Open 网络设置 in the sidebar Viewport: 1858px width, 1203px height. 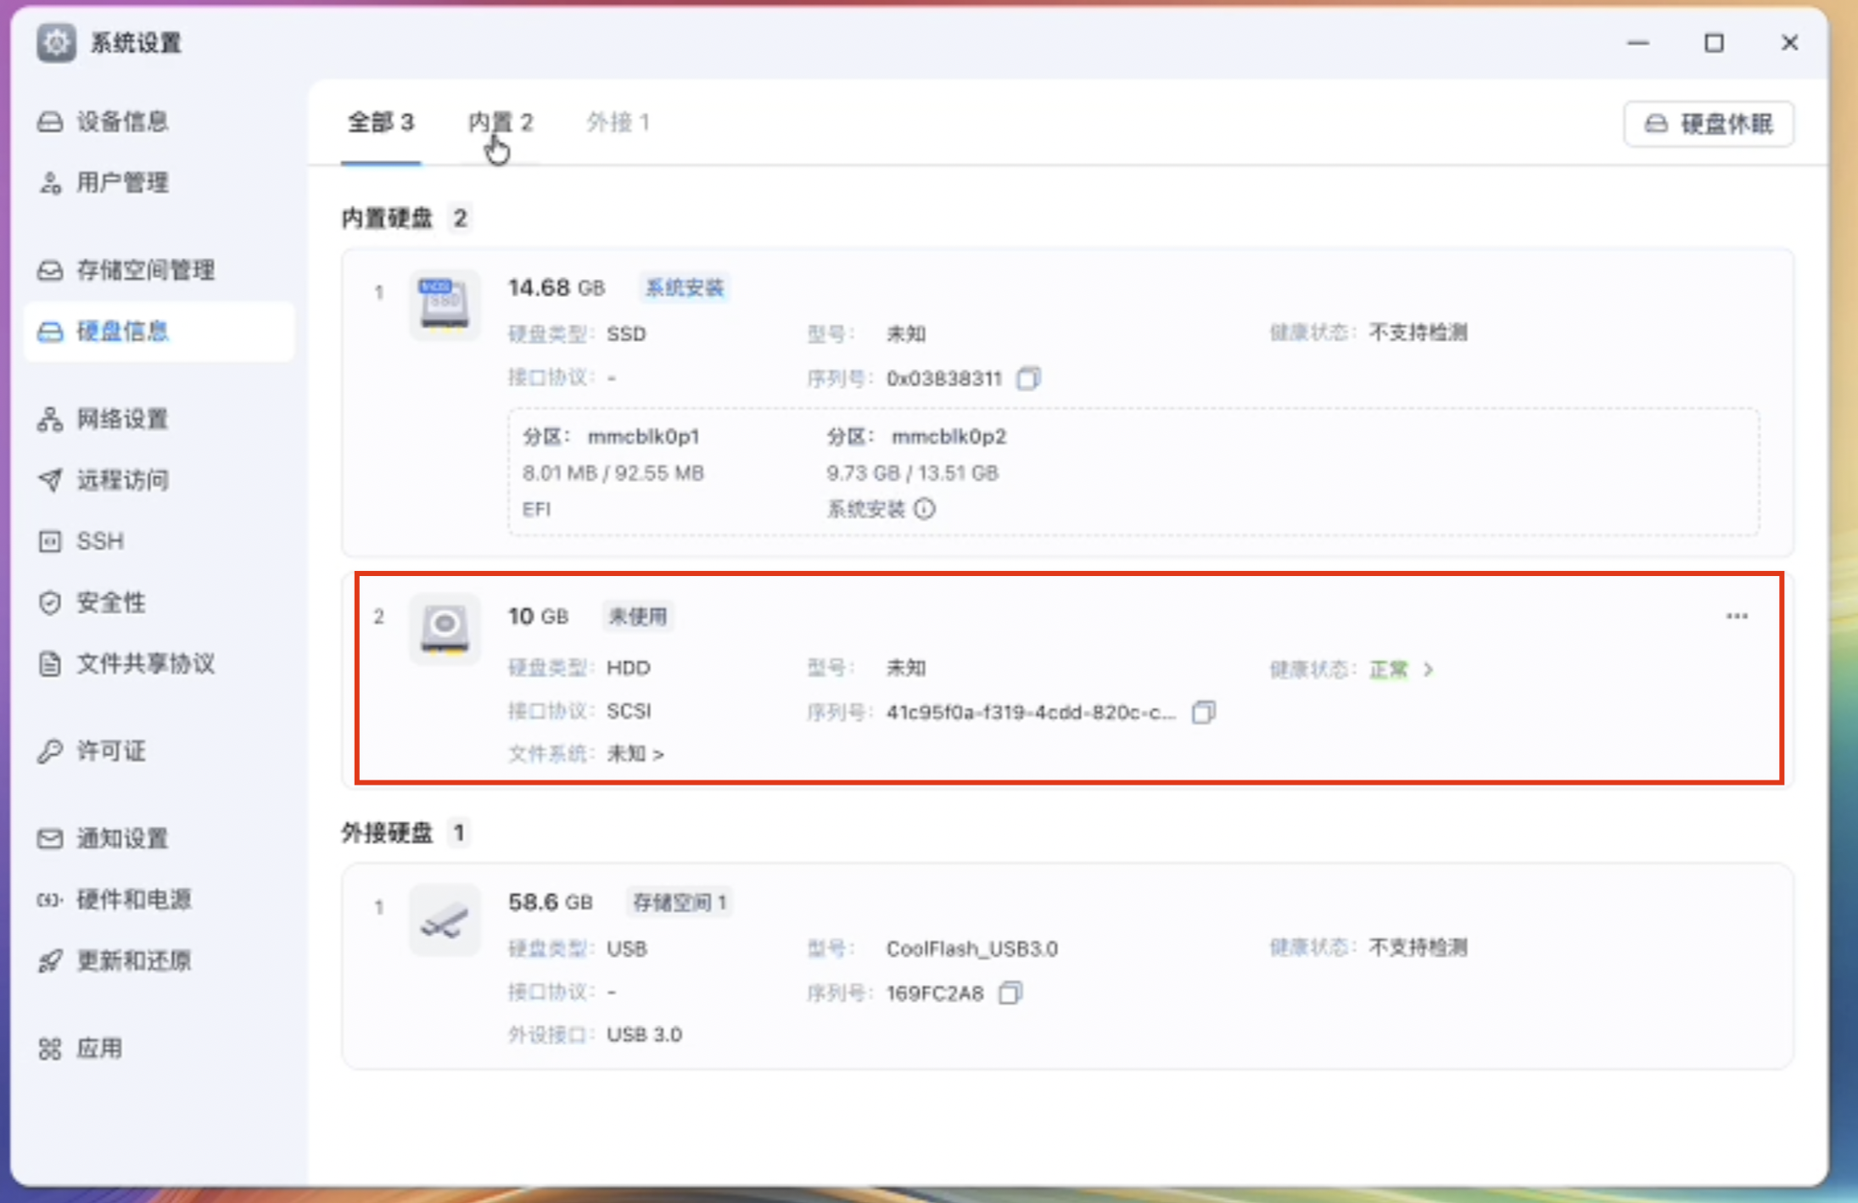(x=122, y=419)
